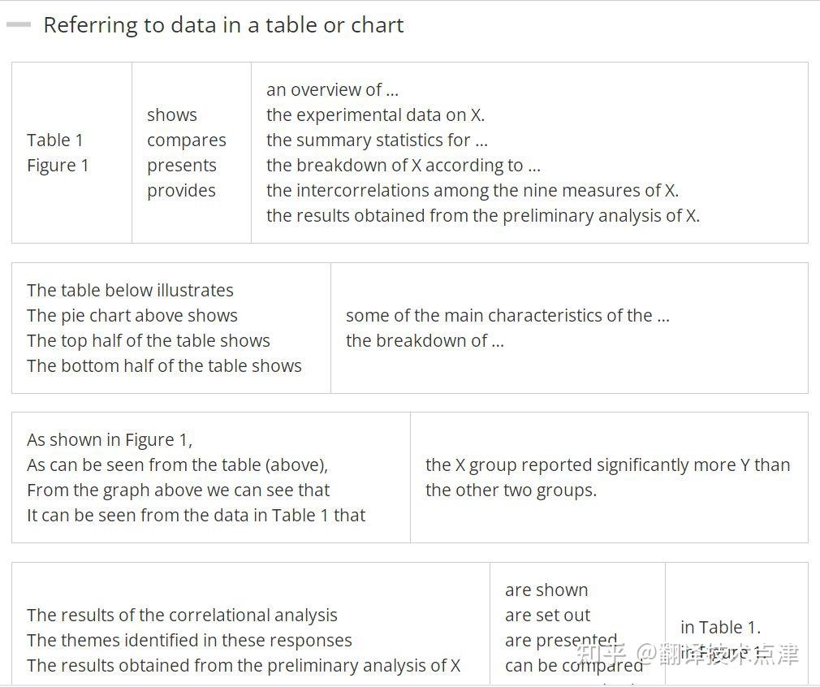The height and width of the screenshot is (687, 820).
Task: Click 'some of the main characteristics of the ...'
Action: [507, 316]
